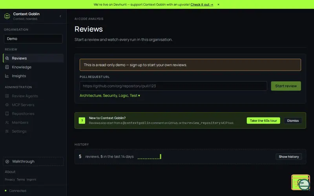Expand the Architecture, Security, Logic, Test agent dropdown
This screenshot has height=196, width=314.
(x=110, y=96)
